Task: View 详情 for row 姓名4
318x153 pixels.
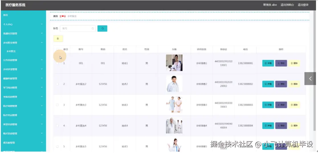Action: coord(268,126)
